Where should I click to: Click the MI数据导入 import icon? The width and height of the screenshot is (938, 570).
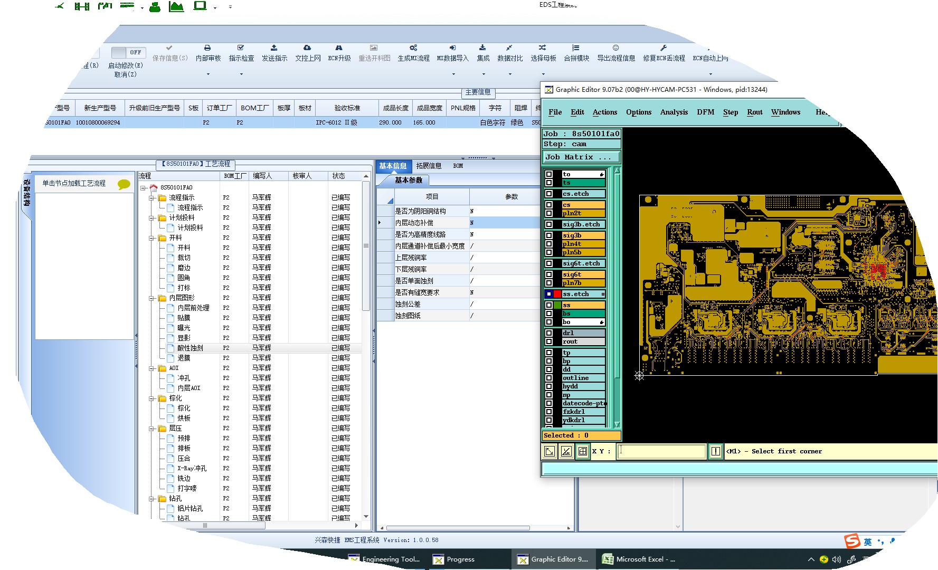click(452, 47)
